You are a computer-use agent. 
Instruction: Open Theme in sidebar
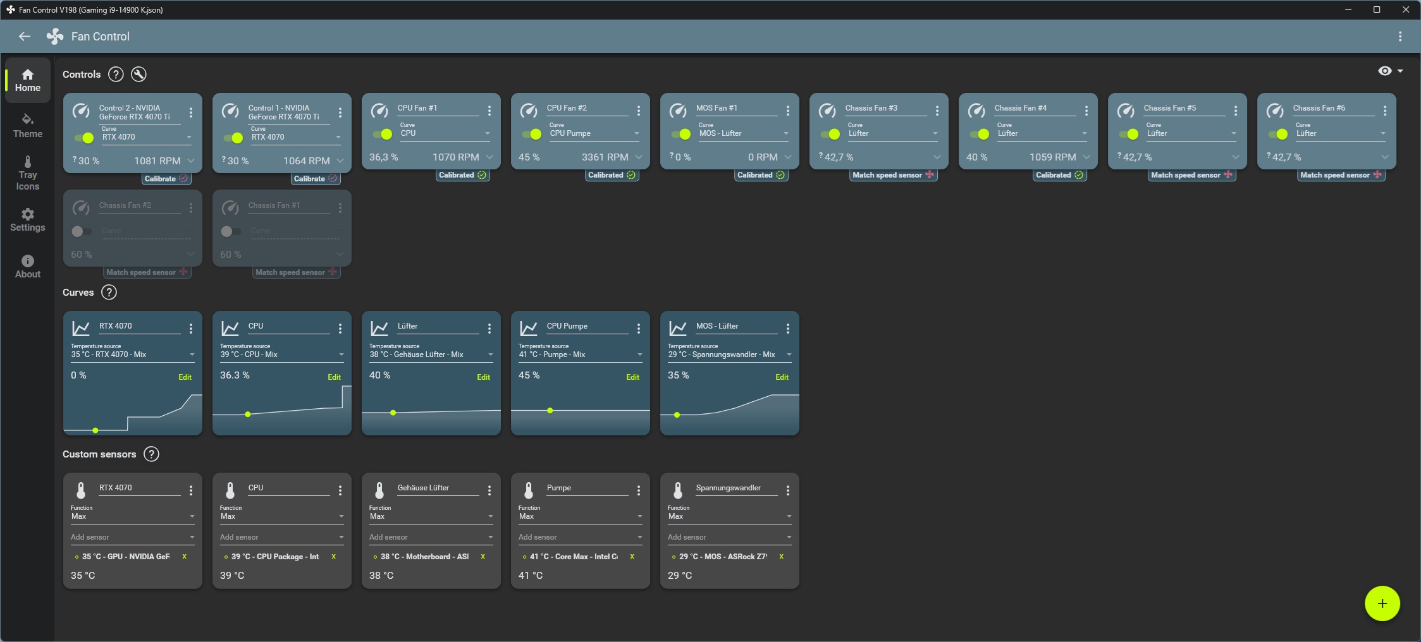click(x=28, y=126)
